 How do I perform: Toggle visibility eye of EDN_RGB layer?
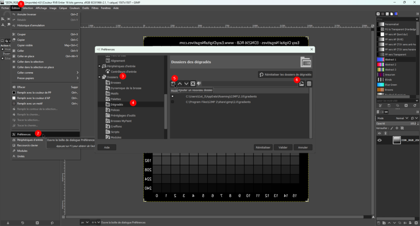point(379,140)
